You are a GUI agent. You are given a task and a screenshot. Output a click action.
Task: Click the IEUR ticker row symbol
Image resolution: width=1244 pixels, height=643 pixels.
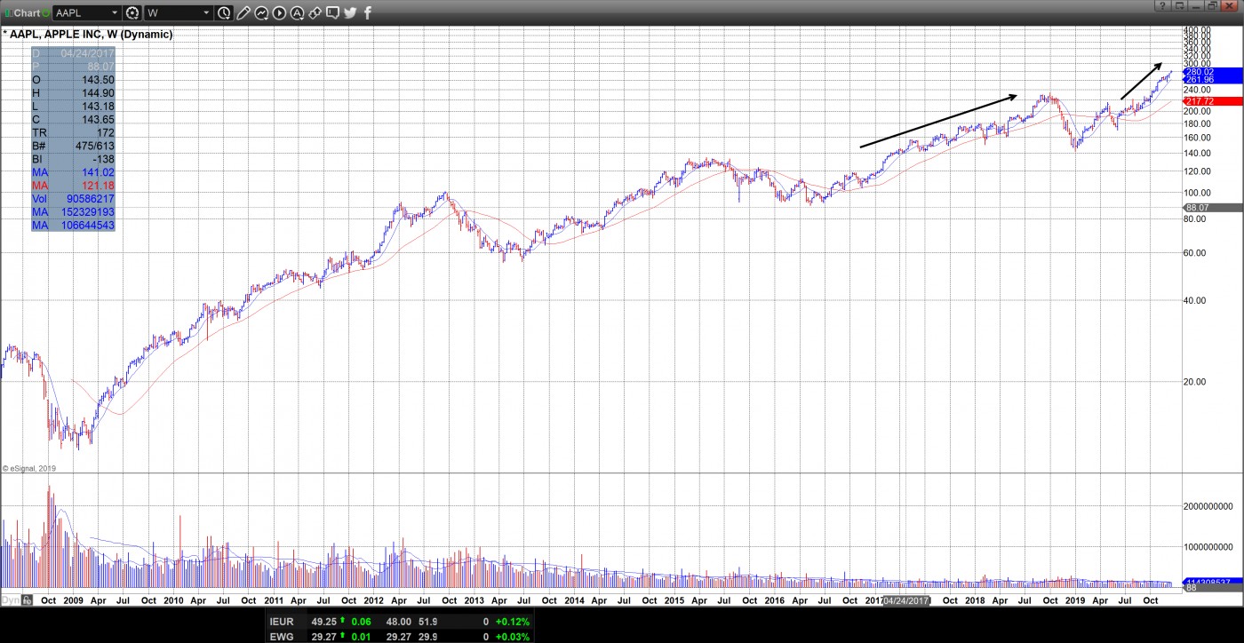click(x=283, y=623)
